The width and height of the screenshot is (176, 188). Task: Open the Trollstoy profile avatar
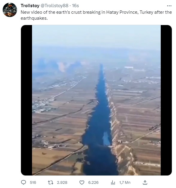(x=10, y=10)
